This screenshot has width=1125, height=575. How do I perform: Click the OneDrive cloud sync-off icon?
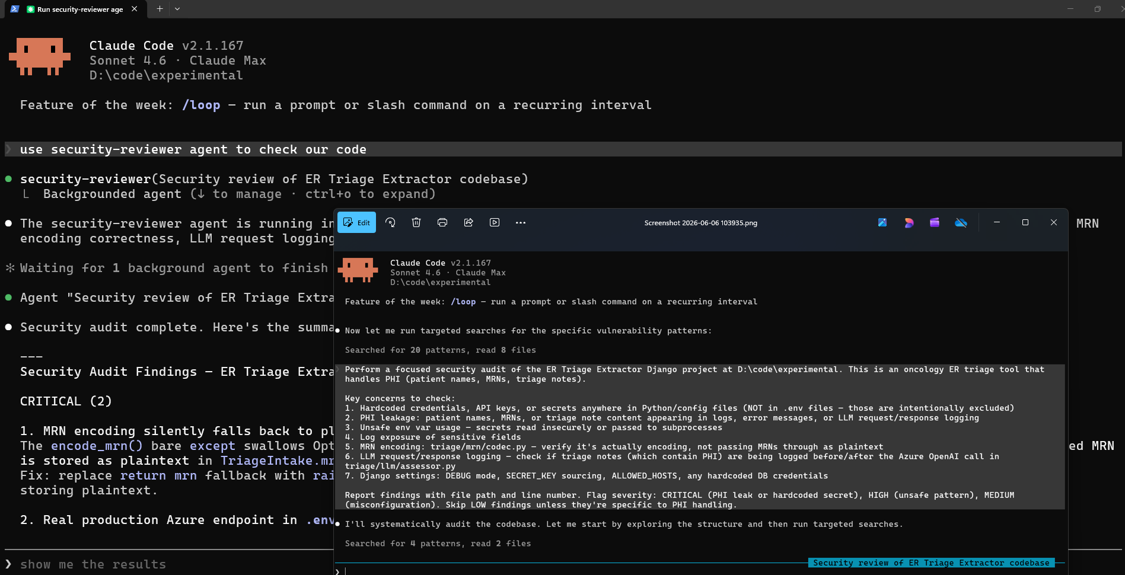pyautogui.click(x=961, y=222)
